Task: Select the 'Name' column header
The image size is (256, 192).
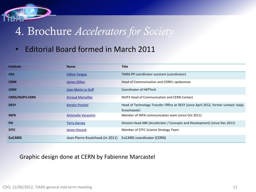Action: click(71, 66)
